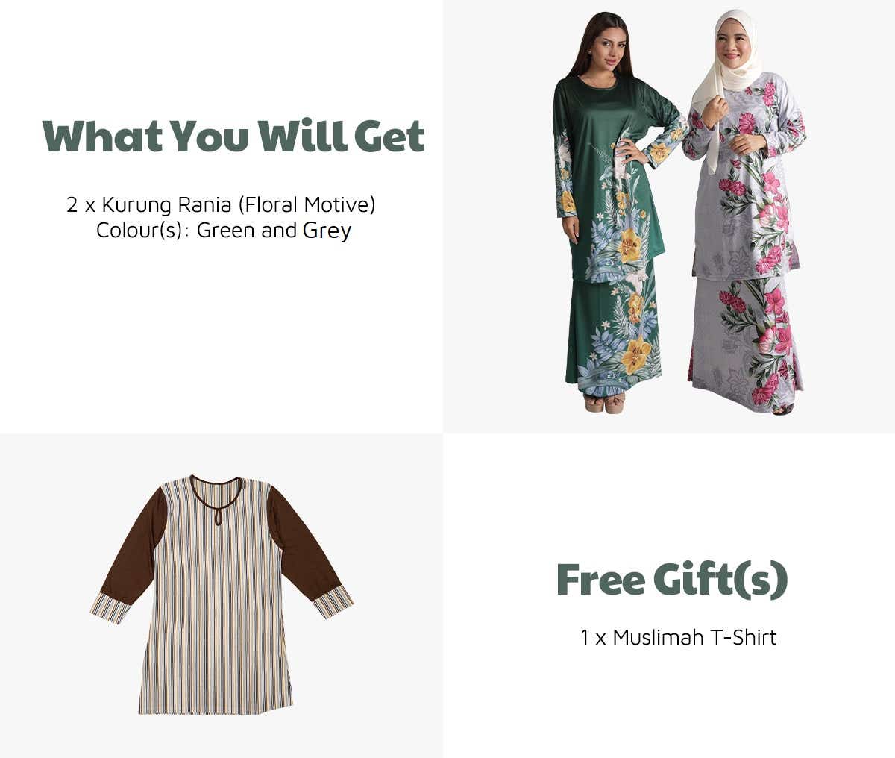
Task: Select the '1 x Muslimah T-Shirt' text
Action: [x=678, y=638]
